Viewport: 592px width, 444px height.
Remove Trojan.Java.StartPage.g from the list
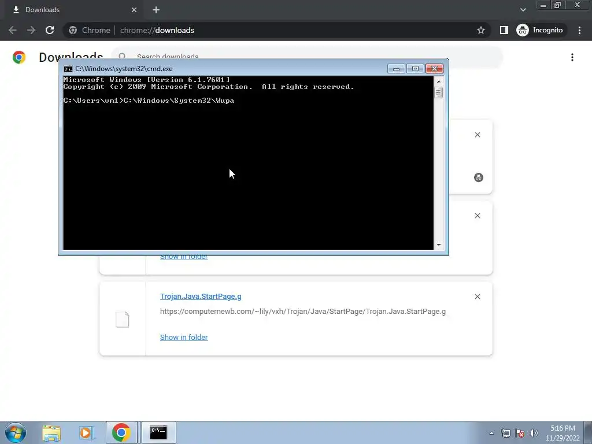pyautogui.click(x=477, y=297)
